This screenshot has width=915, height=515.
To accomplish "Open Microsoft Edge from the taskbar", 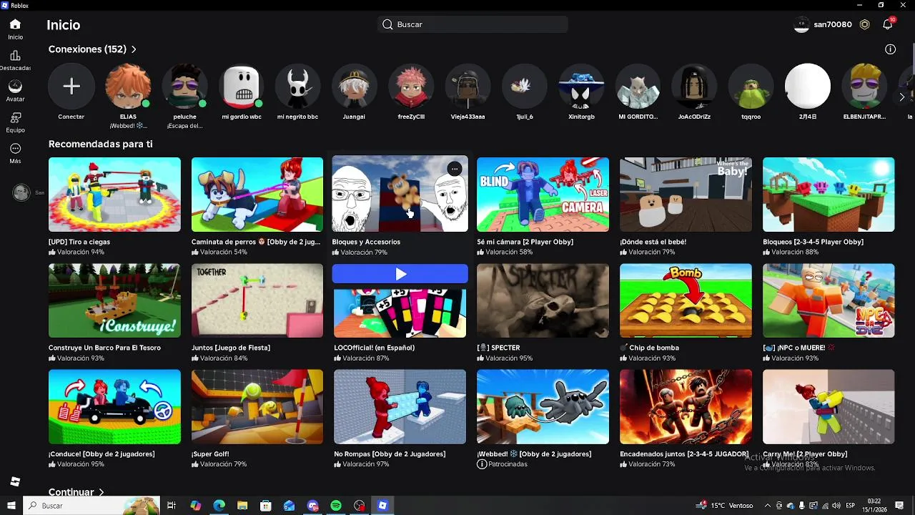I will (x=219, y=506).
